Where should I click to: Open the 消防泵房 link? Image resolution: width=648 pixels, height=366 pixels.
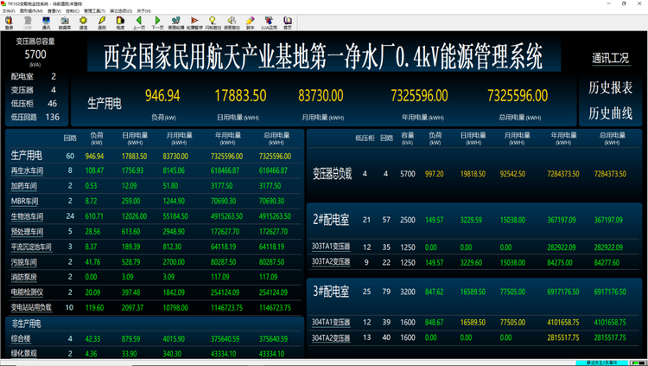point(23,277)
